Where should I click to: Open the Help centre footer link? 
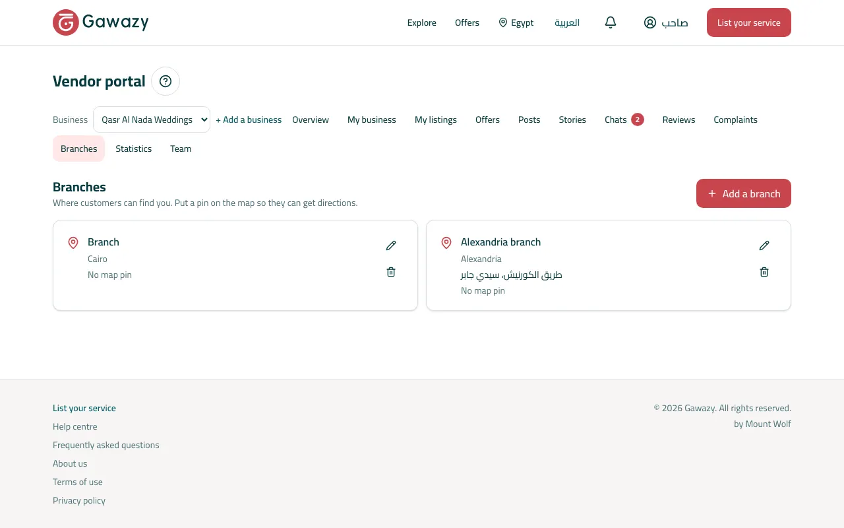(x=75, y=426)
